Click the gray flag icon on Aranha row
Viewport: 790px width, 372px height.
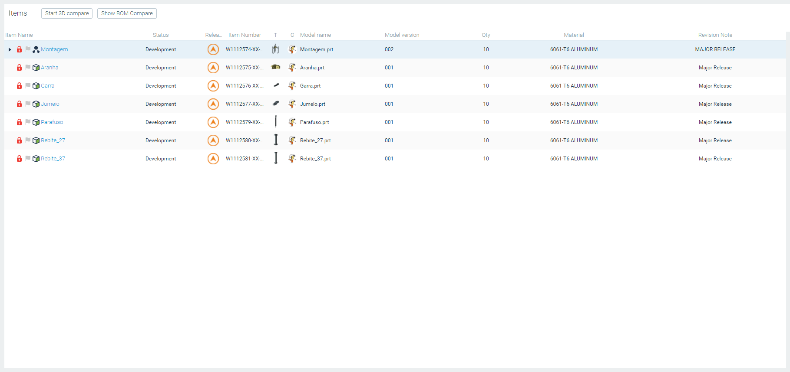tap(28, 67)
